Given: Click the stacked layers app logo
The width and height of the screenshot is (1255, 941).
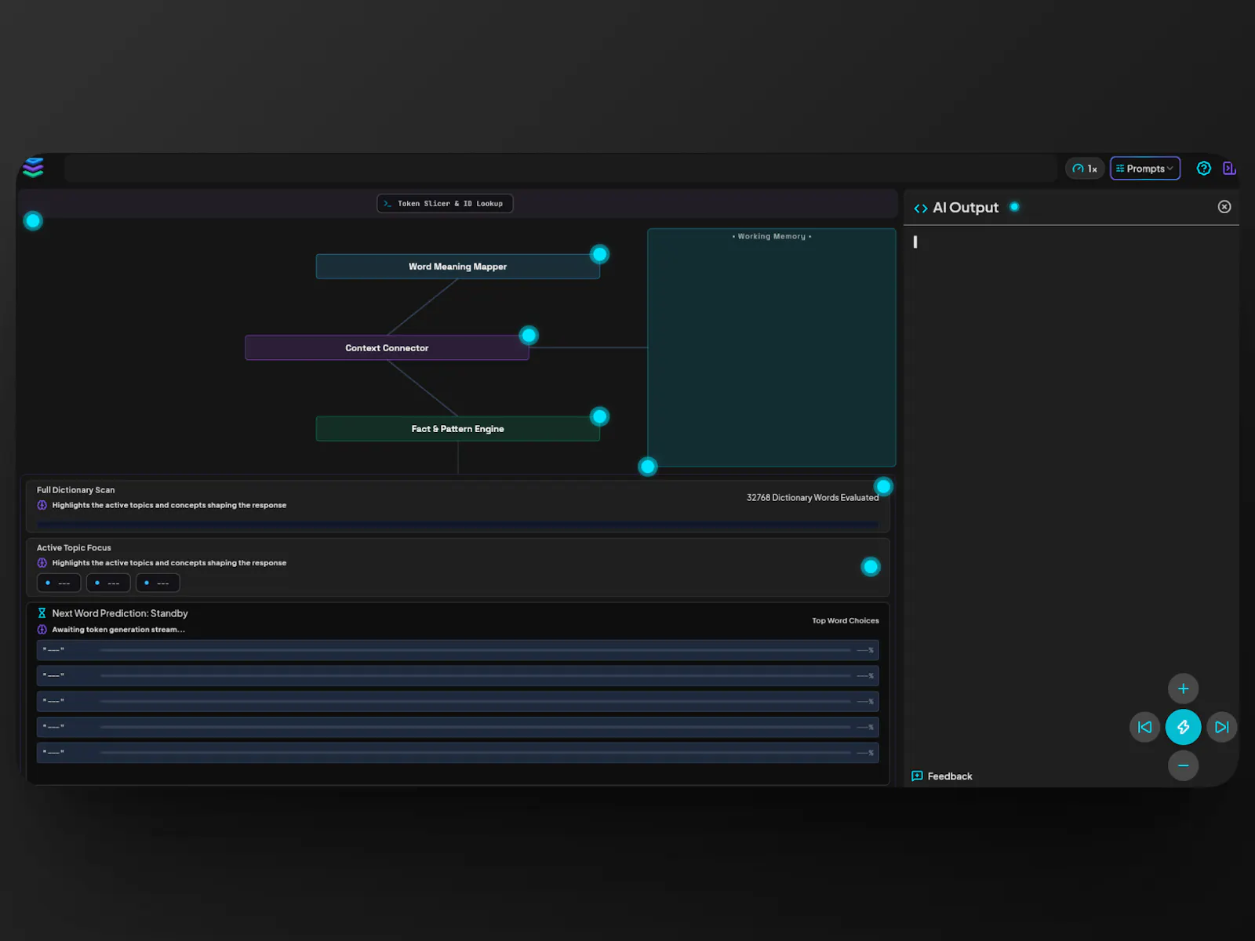Looking at the screenshot, I should pyautogui.click(x=33, y=168).
